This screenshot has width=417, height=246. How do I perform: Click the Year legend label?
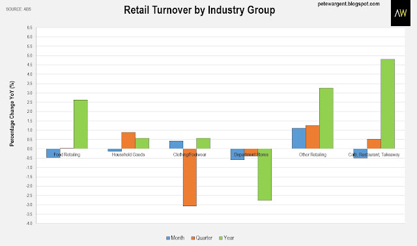click(229, 238)
